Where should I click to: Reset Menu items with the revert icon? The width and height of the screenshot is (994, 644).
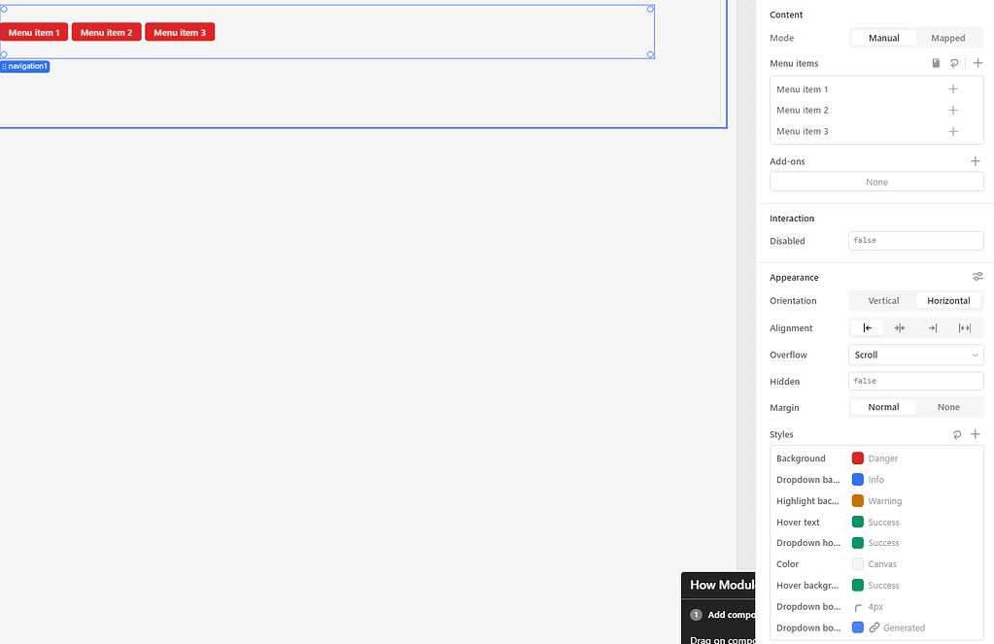point(955,62)
